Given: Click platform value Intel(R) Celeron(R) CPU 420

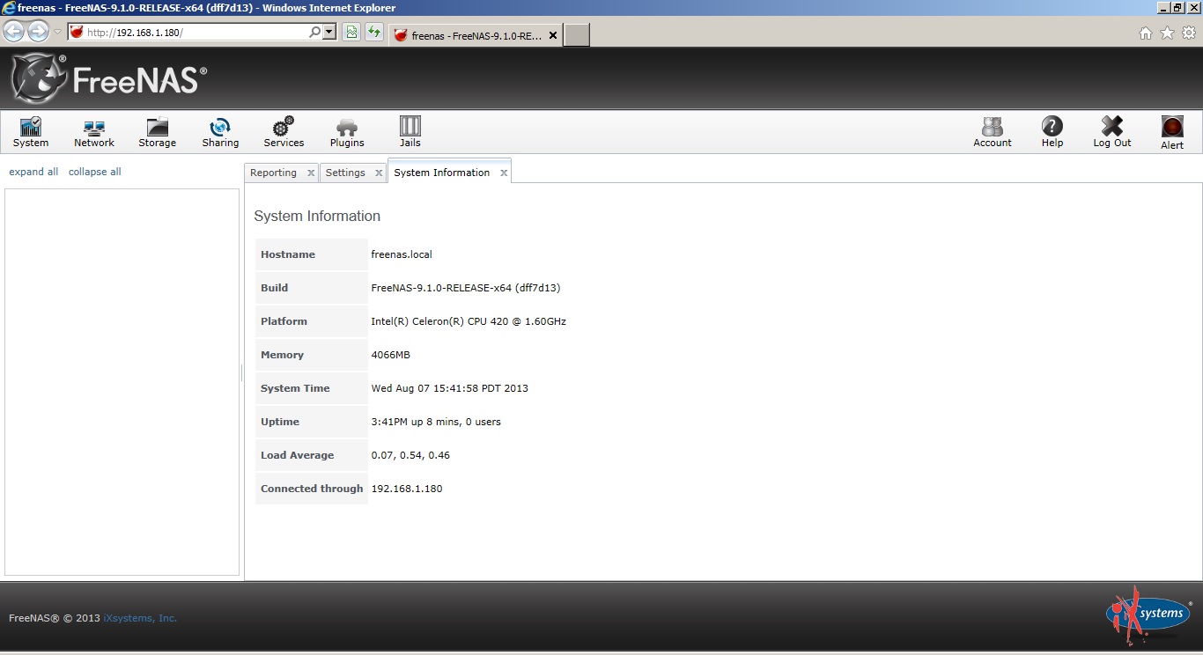Looking at the screenshot, I should 440,321.
